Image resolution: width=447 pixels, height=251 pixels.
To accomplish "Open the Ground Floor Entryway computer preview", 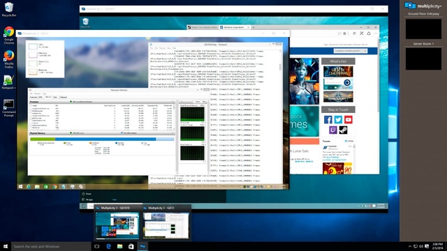I will (423, 29).
